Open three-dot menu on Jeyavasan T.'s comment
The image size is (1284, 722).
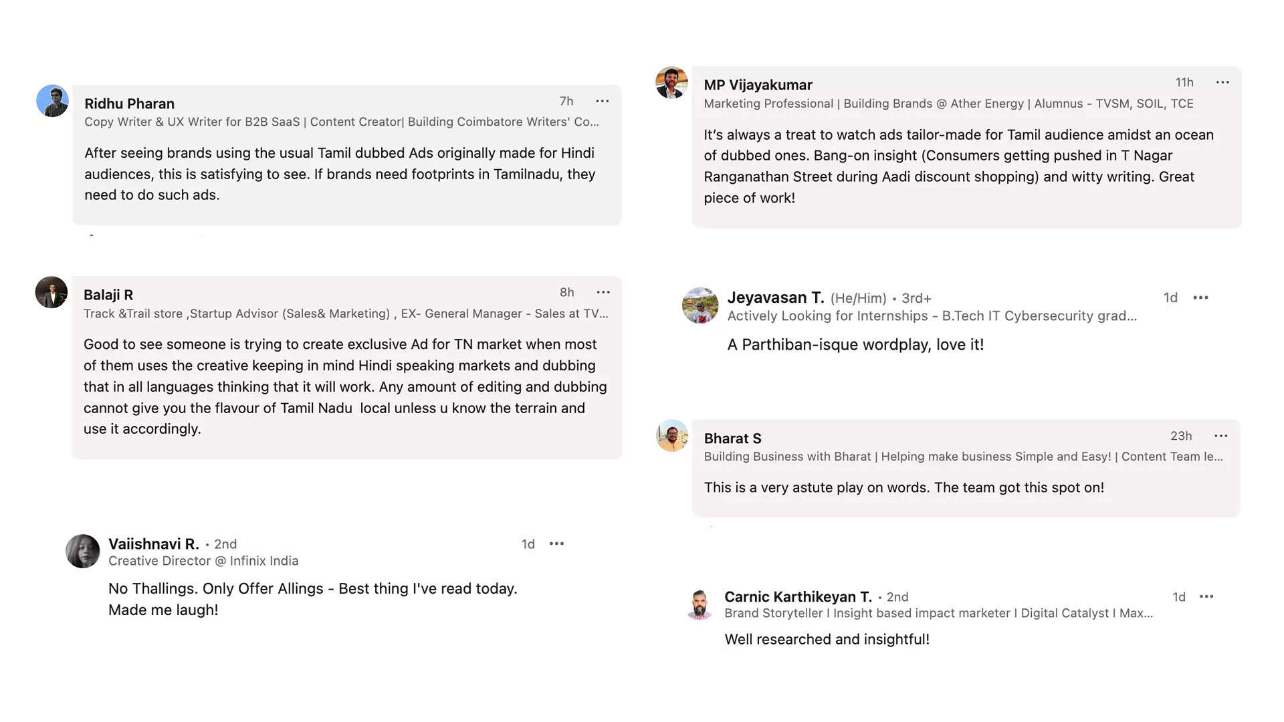click(x=1200, y=298)
